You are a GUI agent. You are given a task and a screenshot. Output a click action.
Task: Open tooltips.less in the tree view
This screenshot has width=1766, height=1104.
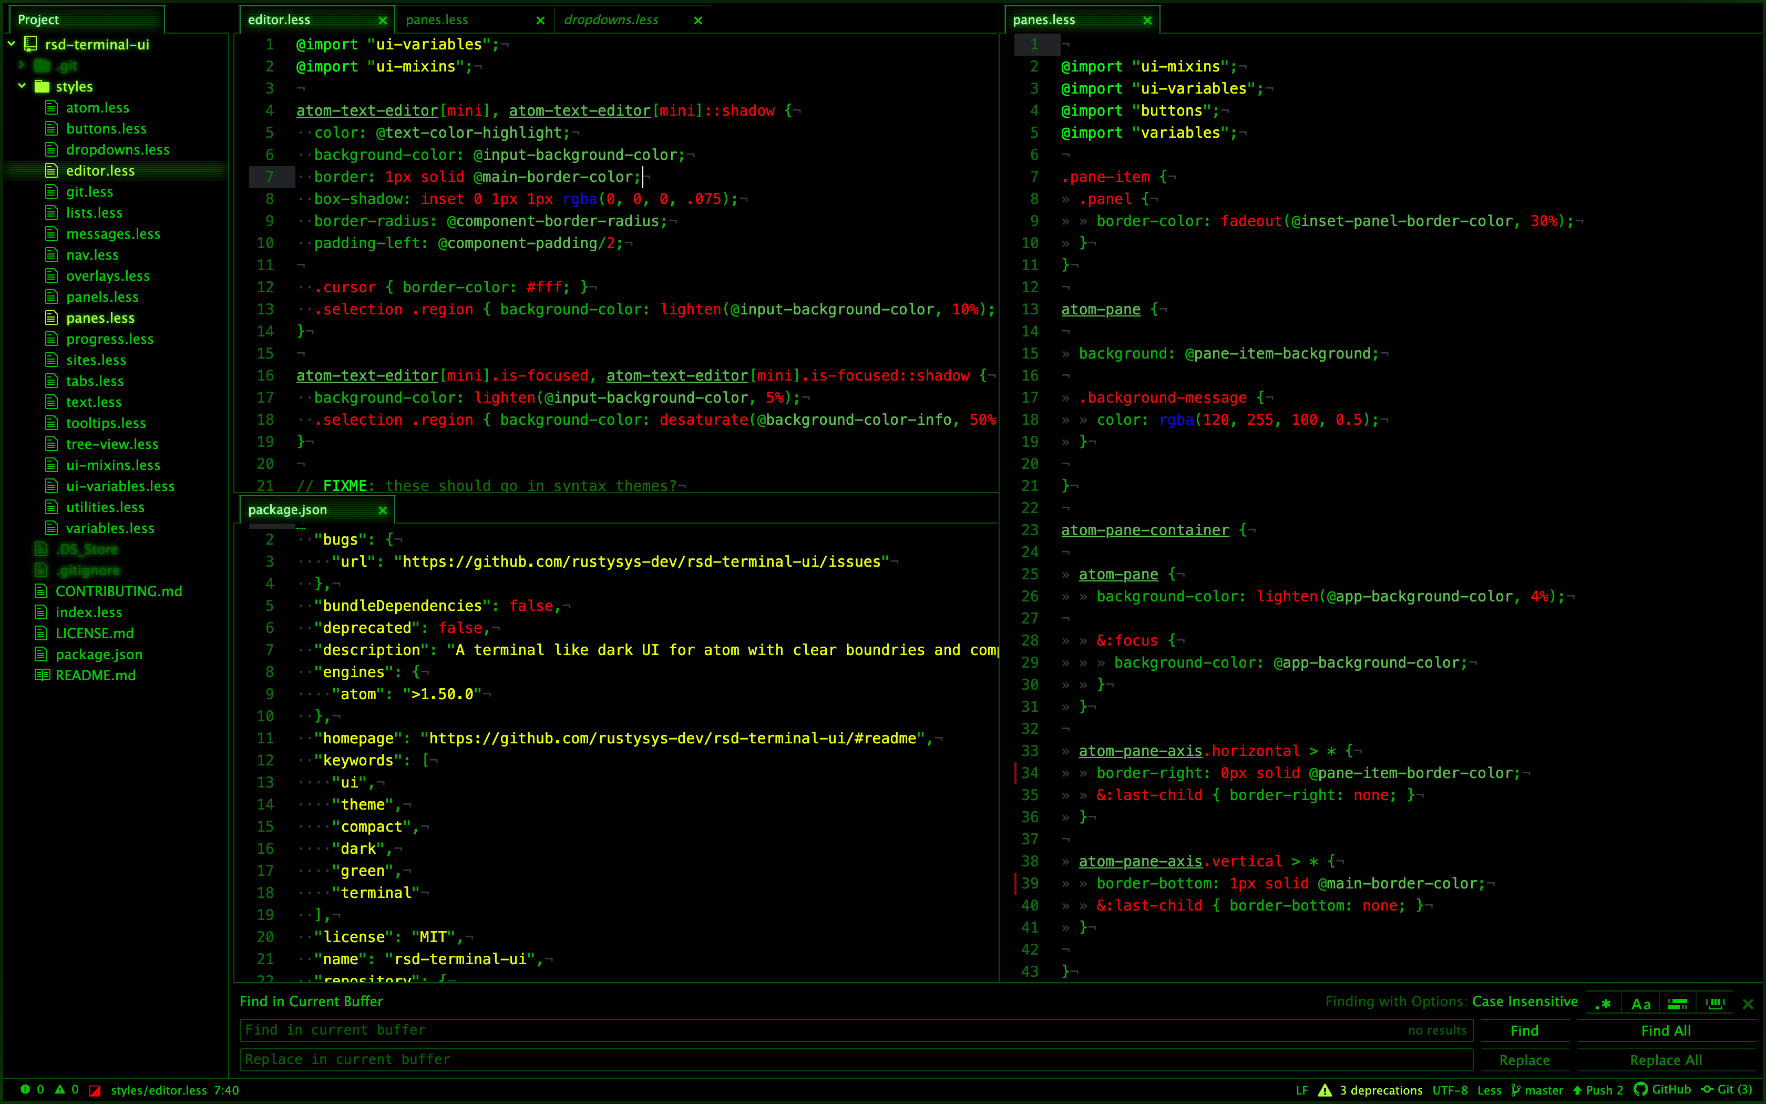[106, 423]
